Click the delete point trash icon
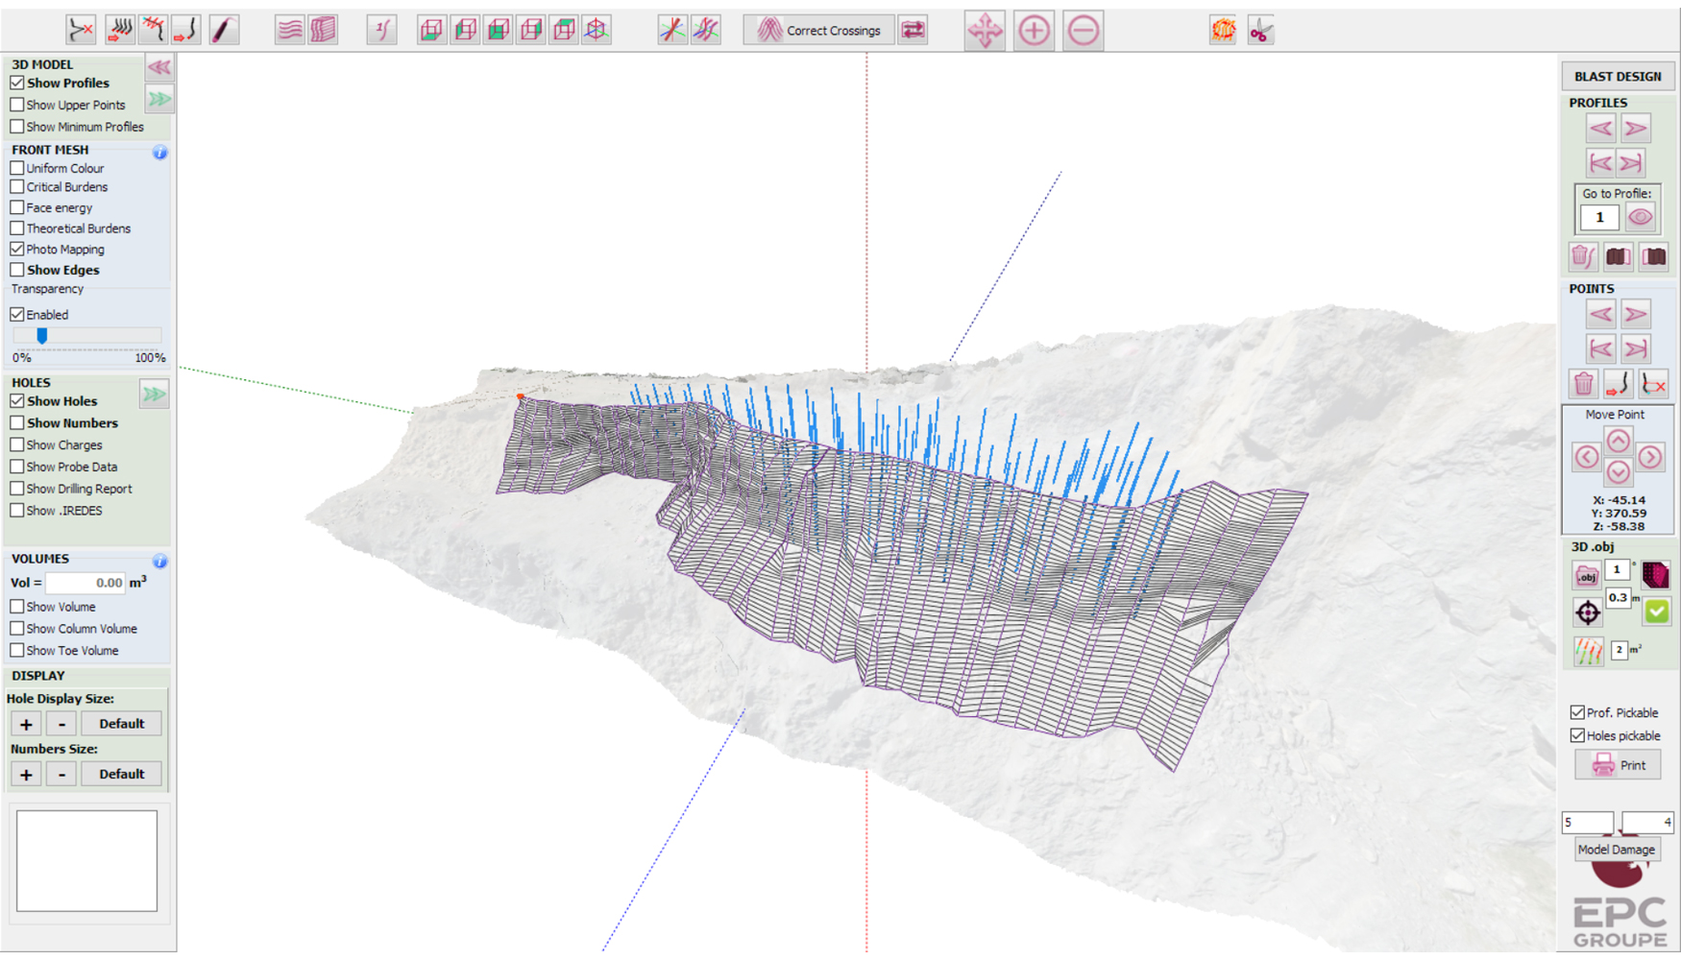1681x960 pixels. [1583, 384]
